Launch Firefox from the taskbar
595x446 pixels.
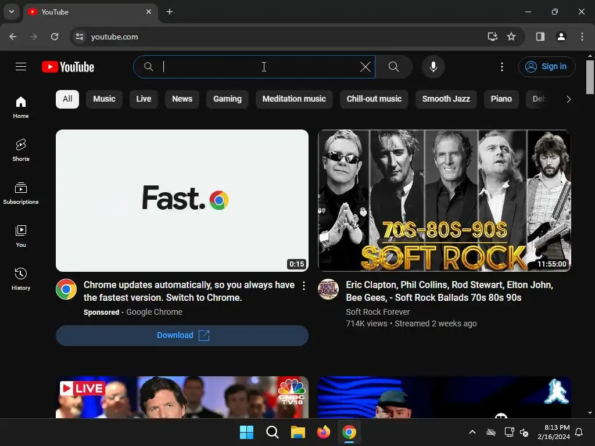pyautogui.click(x=324, y=432)
